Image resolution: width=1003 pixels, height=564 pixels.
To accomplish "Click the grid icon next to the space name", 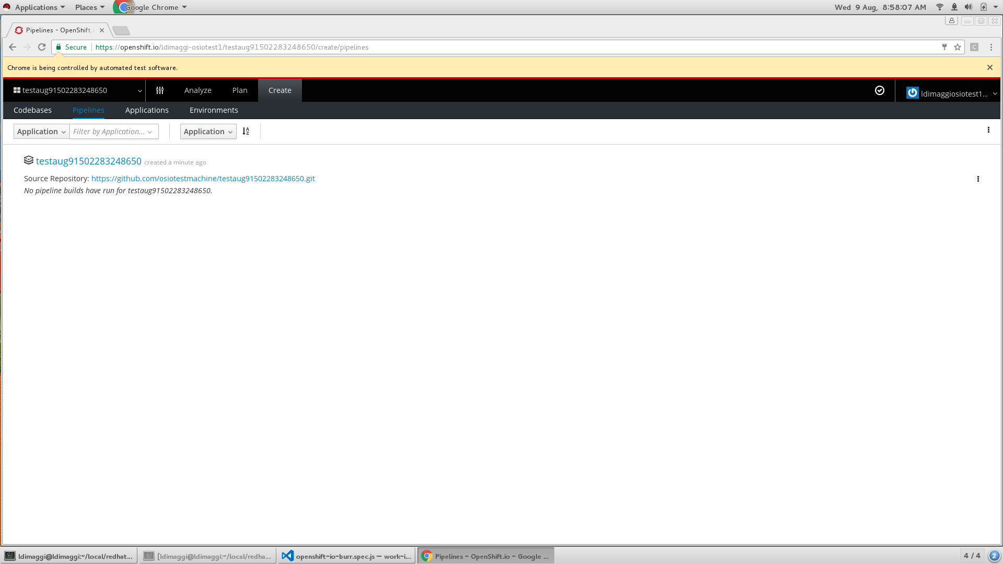I will tap(16, 90).
